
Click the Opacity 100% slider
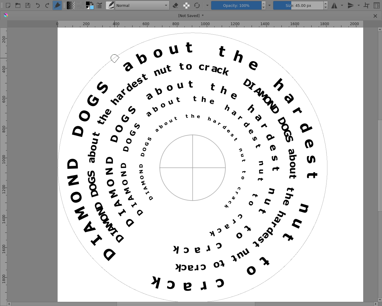(x=236, y=5)
